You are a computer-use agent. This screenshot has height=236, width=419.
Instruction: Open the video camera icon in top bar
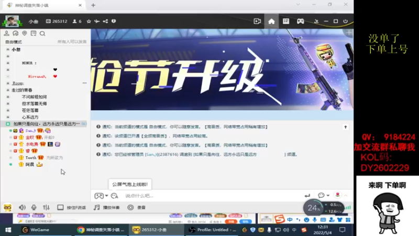click(257, 21)
